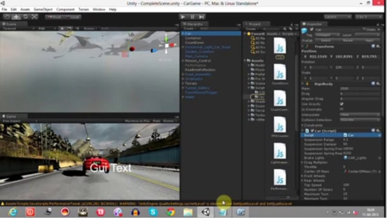Start Play mode with the Play button
This screenshot has width=387, height=218.
pyautogui.click(x=182, y=17)
